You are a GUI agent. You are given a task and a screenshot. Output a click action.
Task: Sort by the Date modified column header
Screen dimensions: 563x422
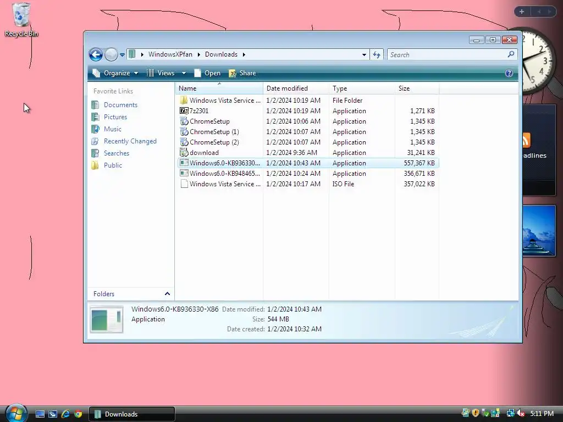pos(296,88)
